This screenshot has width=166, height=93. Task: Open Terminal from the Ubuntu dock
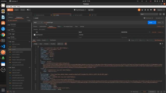[3, 41]
